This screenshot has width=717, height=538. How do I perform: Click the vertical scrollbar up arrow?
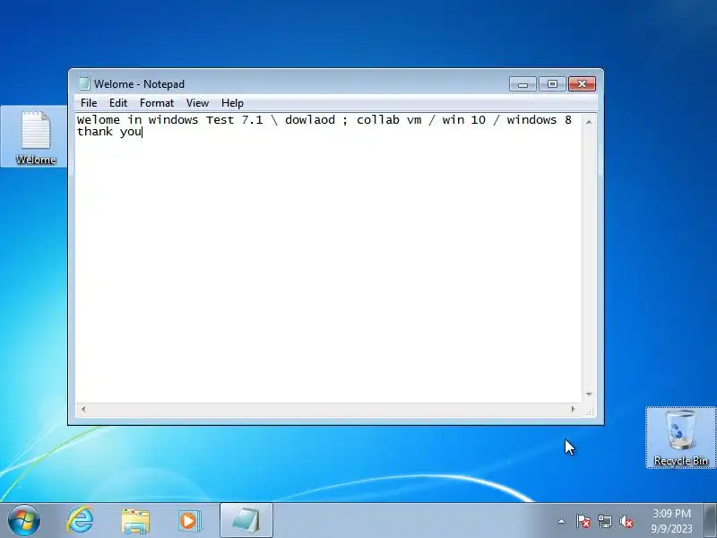coord(589,122)
